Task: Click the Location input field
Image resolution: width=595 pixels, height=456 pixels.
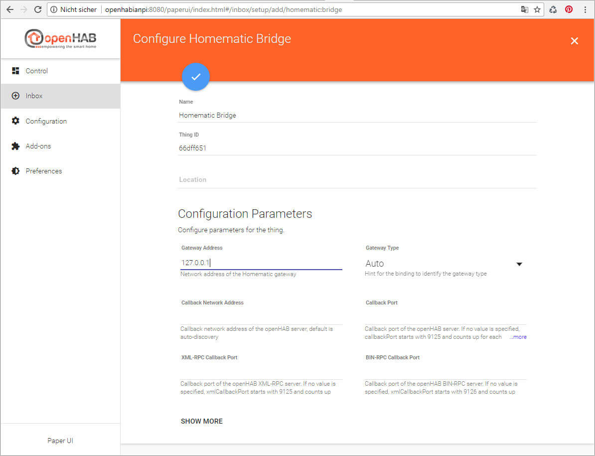Action: (x=357, y=180)
